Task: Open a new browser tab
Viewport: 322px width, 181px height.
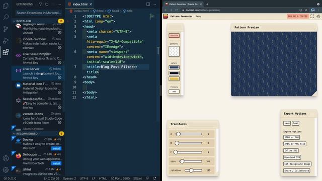Action: coord(207,4)
